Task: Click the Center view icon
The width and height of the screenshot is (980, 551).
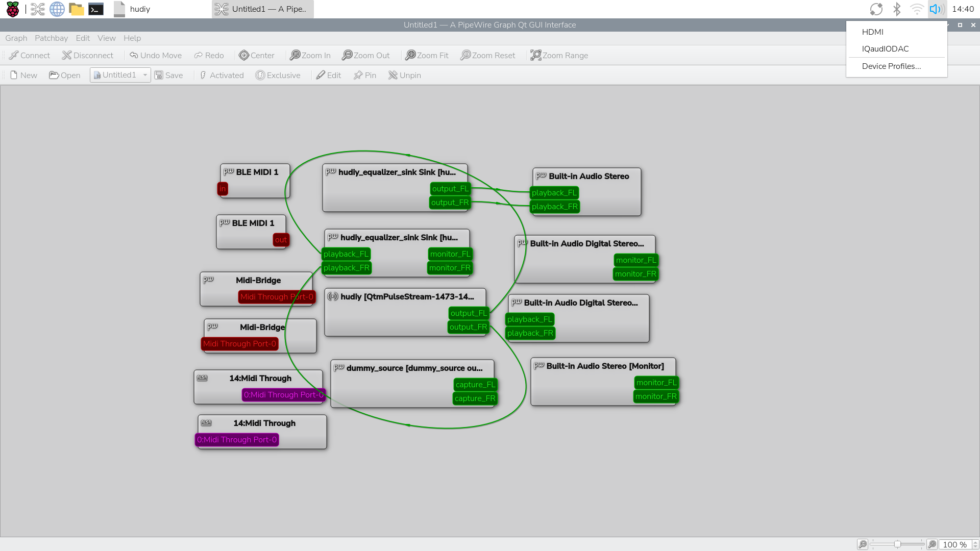Action: tap(244, 55)
